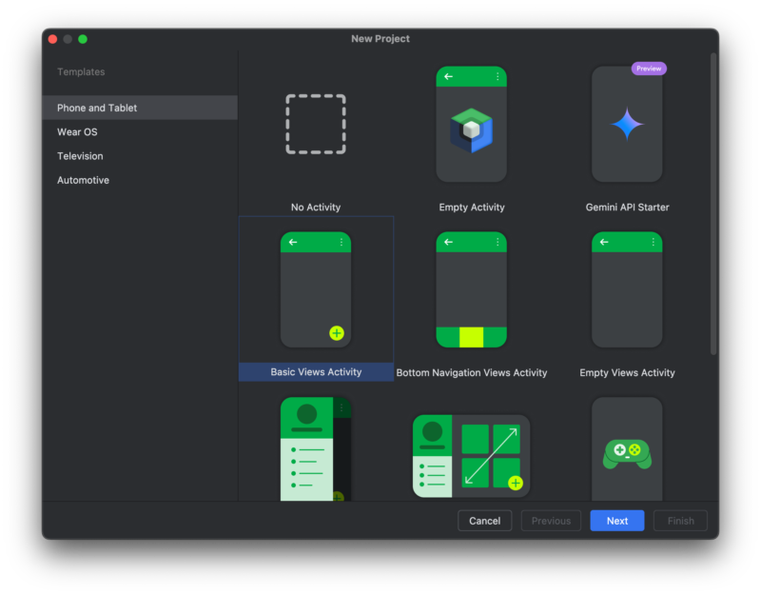
Task: Click the template list vertical scrollbar
Action: point(713,205)
